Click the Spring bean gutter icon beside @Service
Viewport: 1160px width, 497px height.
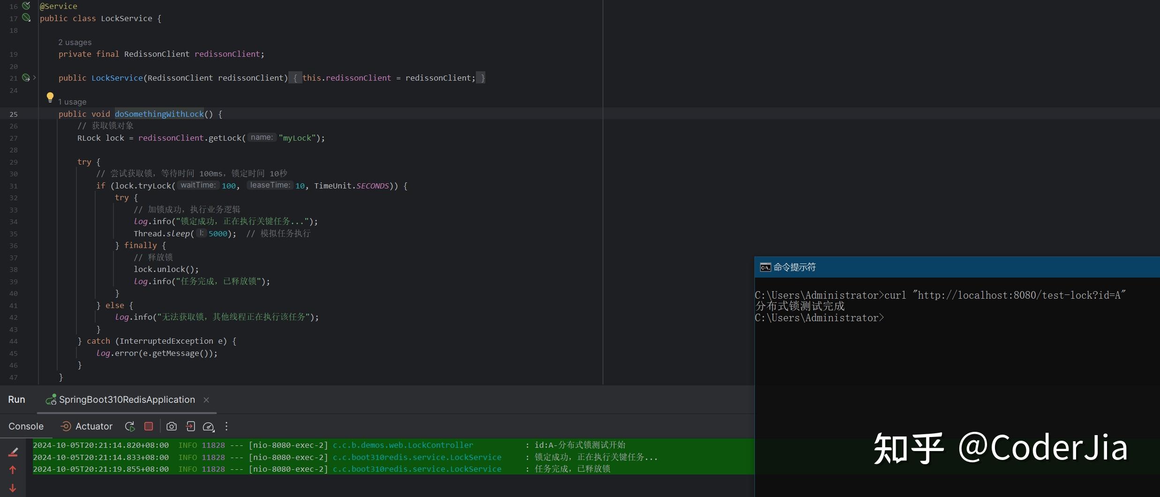click(x=26, y=6)
